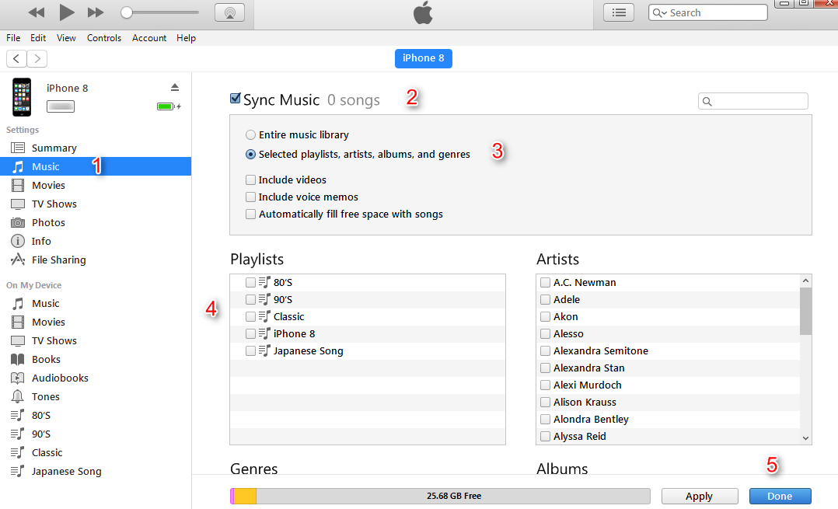838x509 pixels.
Task: Click the forward navigation arrow
Action: pos(37,59)
